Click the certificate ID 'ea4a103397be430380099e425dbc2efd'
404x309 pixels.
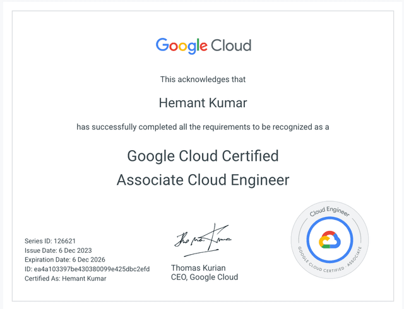click(92, 269)
